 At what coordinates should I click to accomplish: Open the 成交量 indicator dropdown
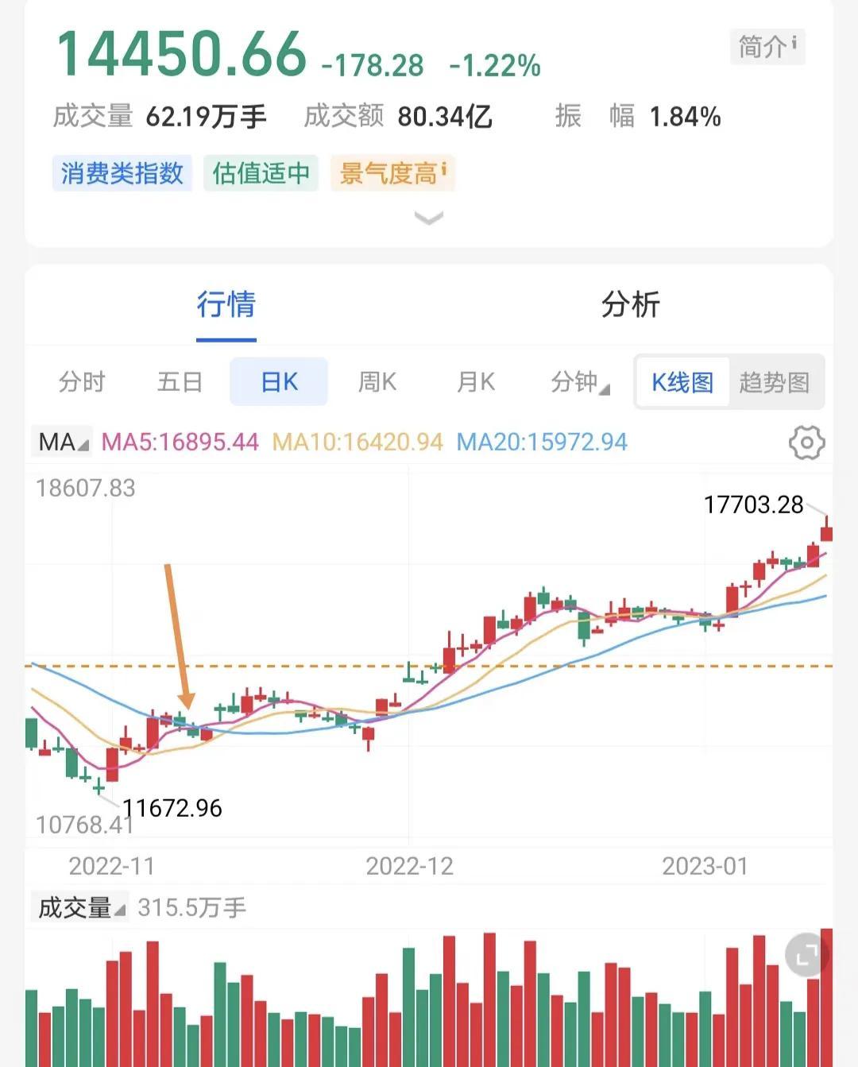tap(81, 907)
